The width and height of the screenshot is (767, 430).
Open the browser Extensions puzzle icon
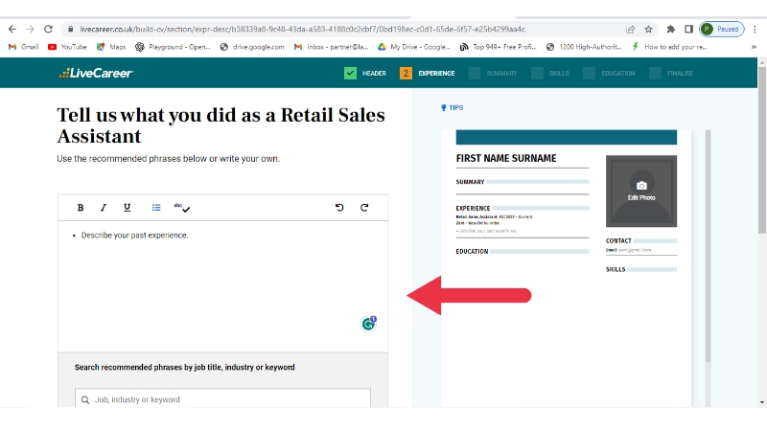click(670, 29)
